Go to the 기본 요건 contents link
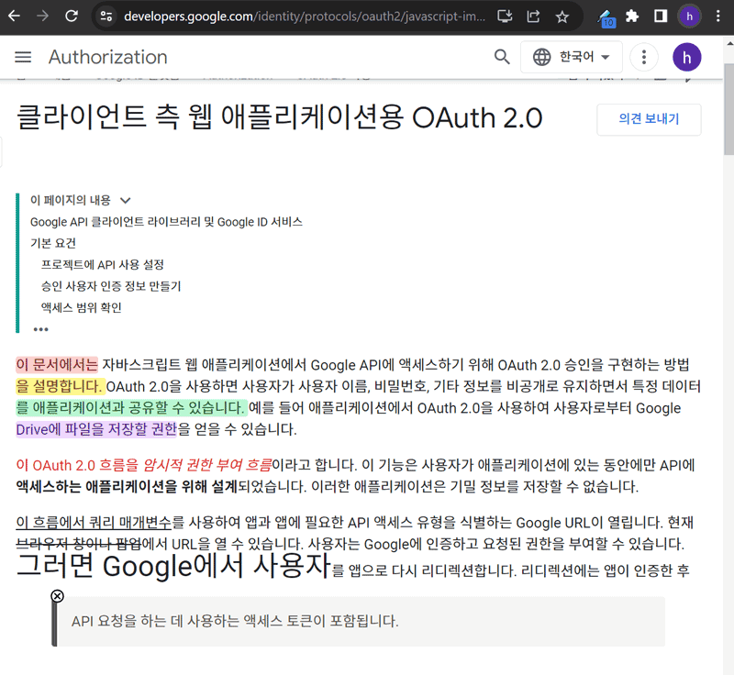 53,243
